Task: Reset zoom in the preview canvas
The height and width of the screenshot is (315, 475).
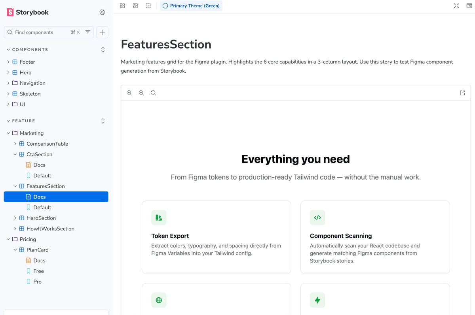Action: pos(154,93)
